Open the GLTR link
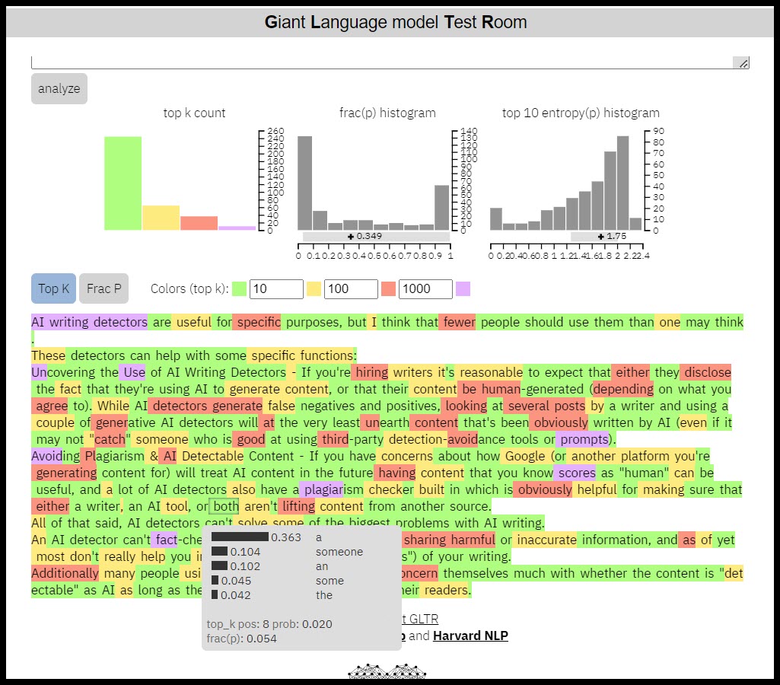This screenshot has width=780, height=685. pyautogui.click(x=421, y=619)
